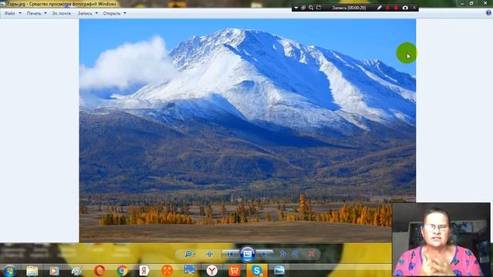Open the orange shopping cart app
The image size is (493, 277).
234,270
